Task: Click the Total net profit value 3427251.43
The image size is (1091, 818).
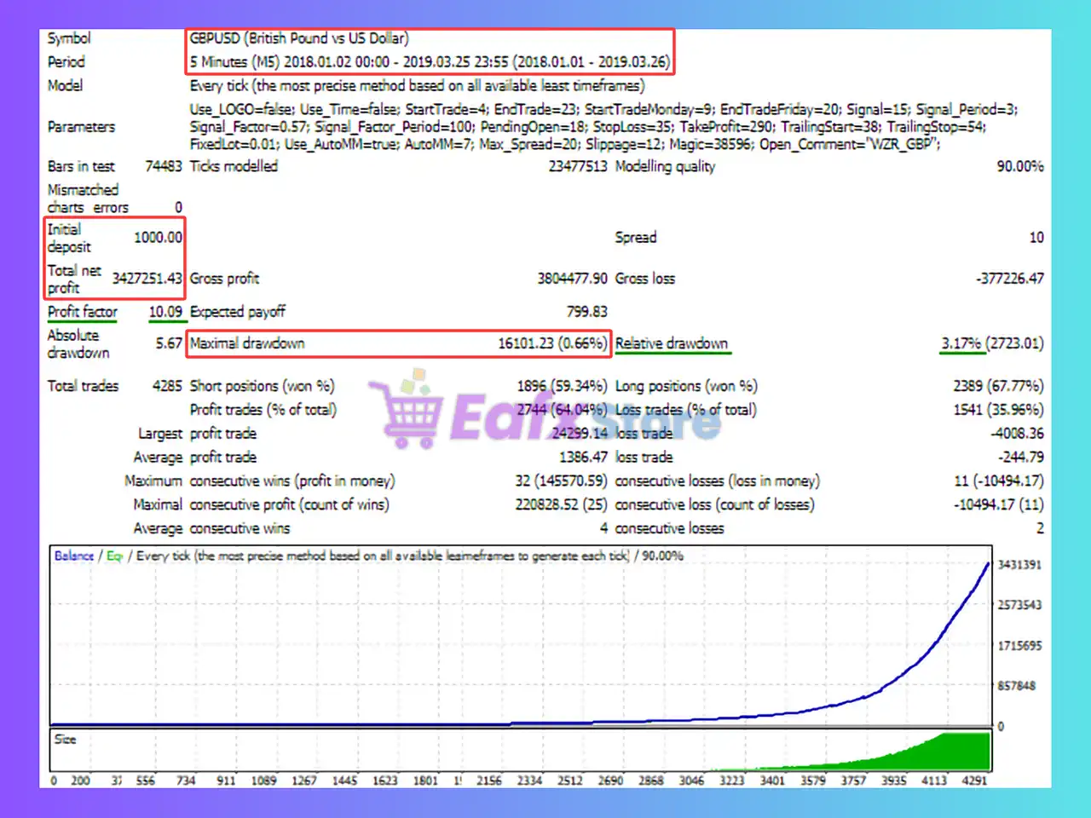Action: (x=147, y=279)
